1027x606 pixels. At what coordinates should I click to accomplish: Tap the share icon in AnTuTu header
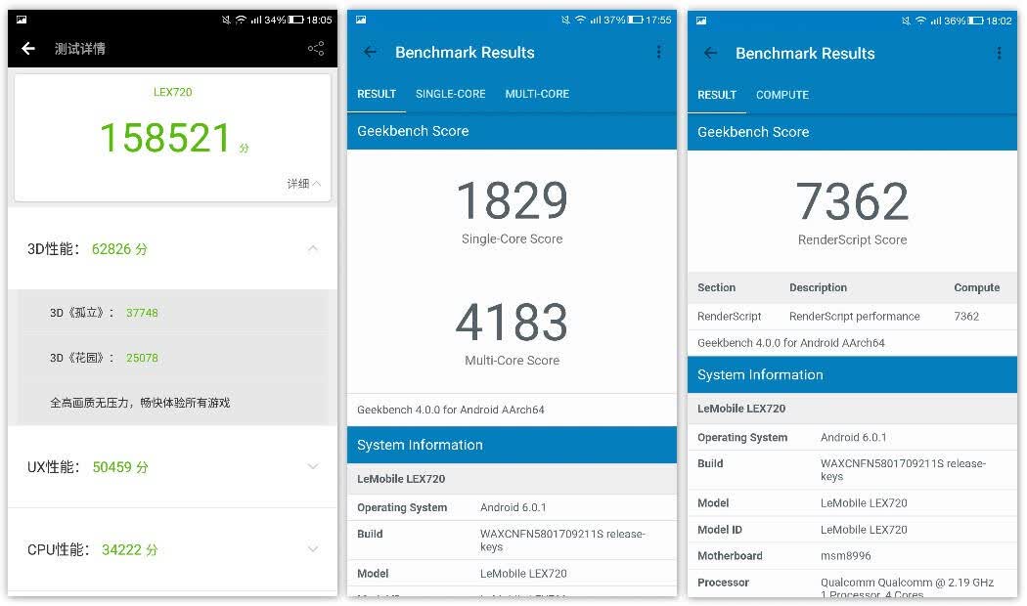click(x=316, y=48)
